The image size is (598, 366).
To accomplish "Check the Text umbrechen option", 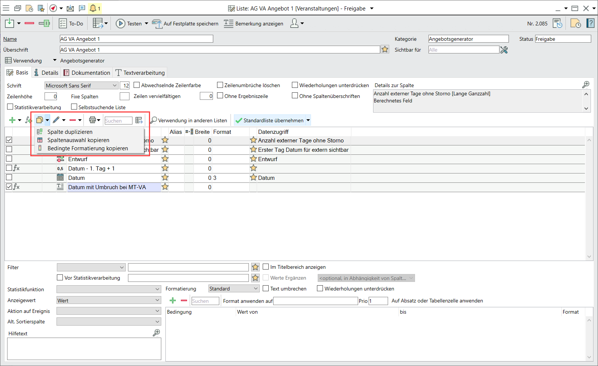I will [x=266, y=288].
